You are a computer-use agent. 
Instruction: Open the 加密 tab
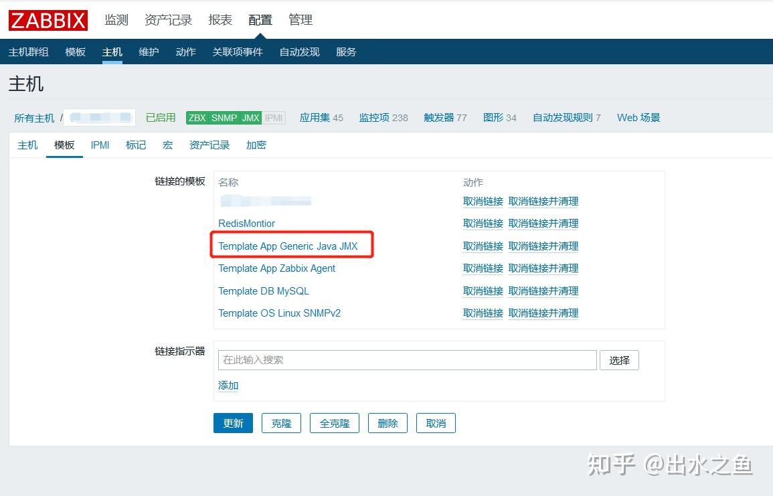(x=255, y=145)
